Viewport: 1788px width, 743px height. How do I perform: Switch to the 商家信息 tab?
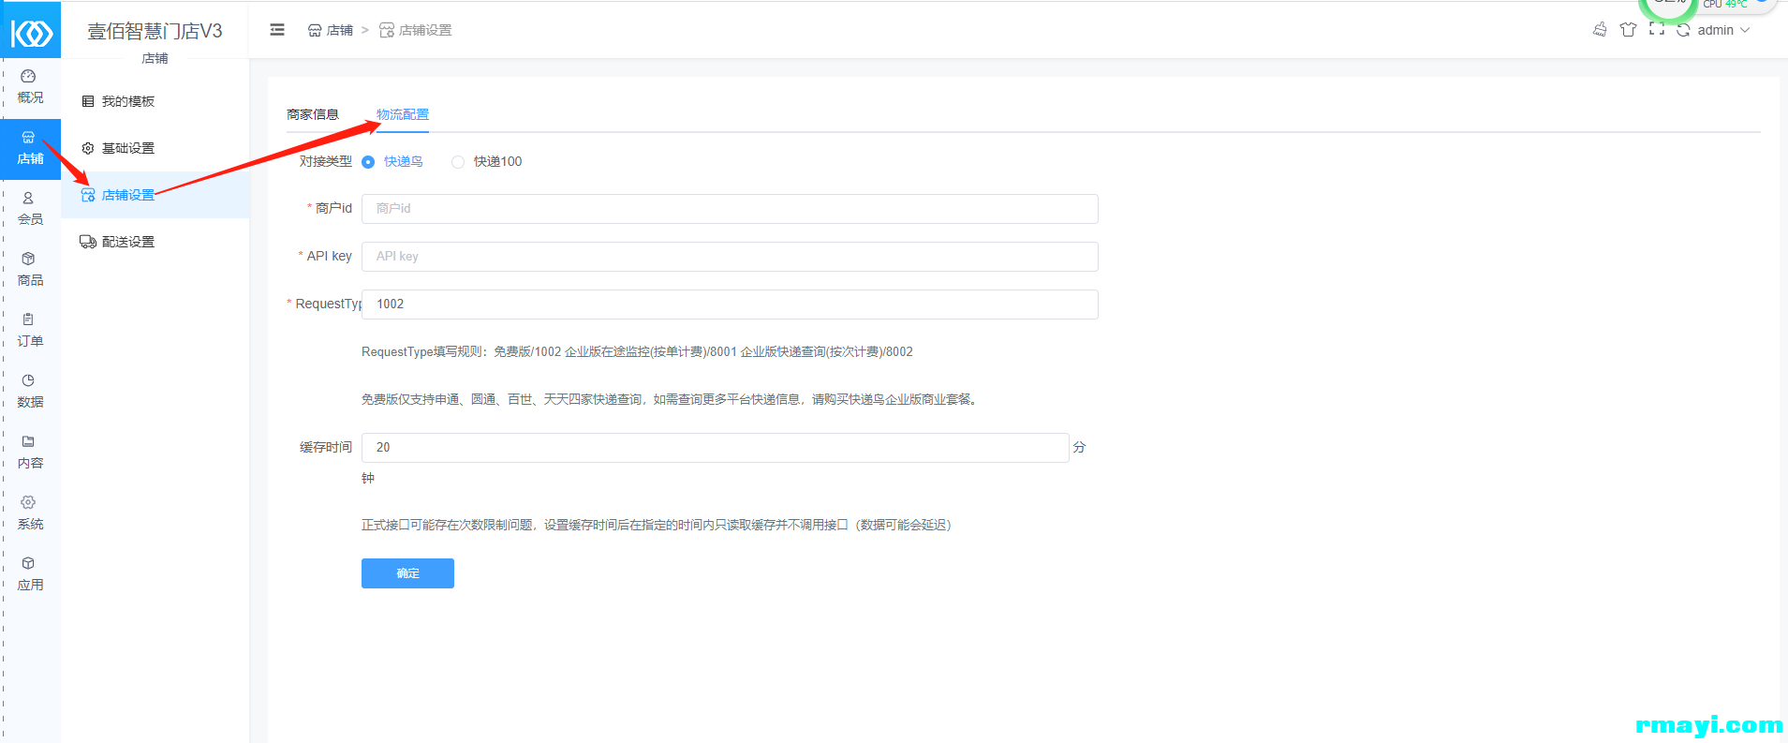313,114
